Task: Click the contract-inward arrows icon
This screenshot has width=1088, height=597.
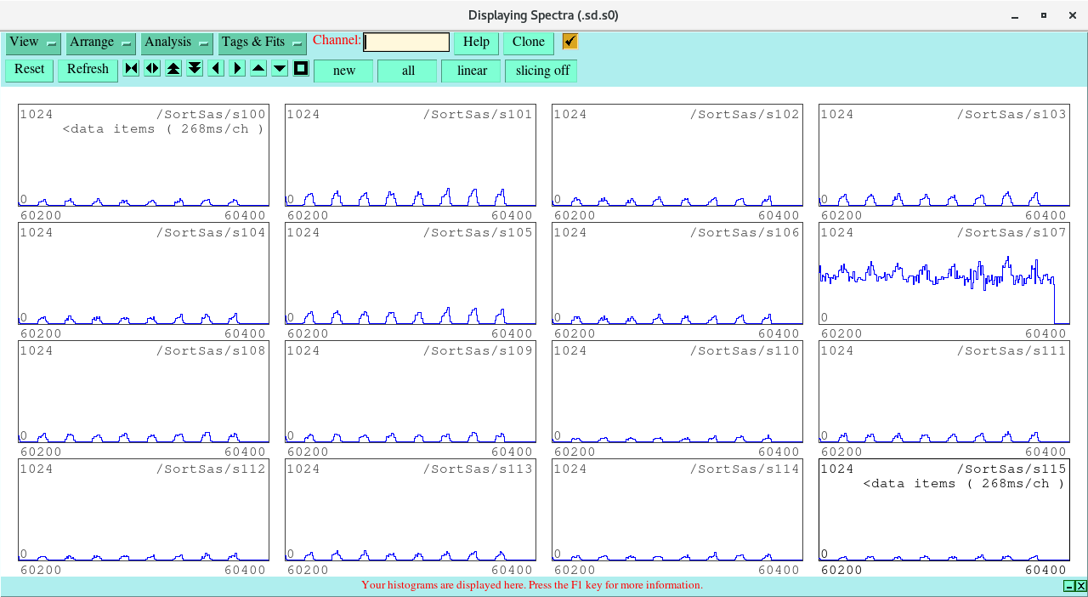Action: [131, 69]
